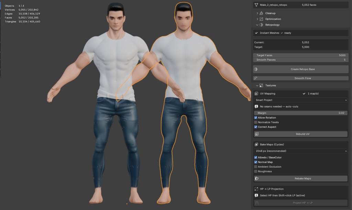Click the info icon beside Select HP then Shift+click
The image size is (352, 210).
[x=256, y=196]
